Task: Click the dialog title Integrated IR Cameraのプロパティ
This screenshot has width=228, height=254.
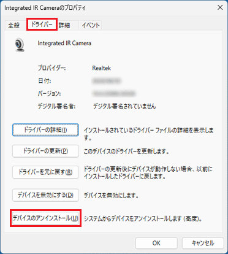Action: tap(45, 8)
